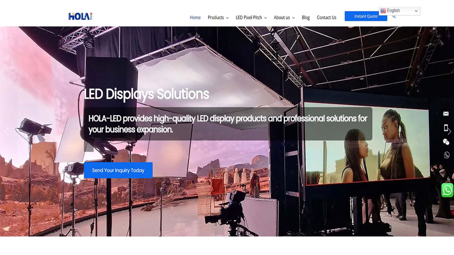This screenshot has width=454, height=255.
Task: Open the Home menu item
Action: (x=195, y=17)
